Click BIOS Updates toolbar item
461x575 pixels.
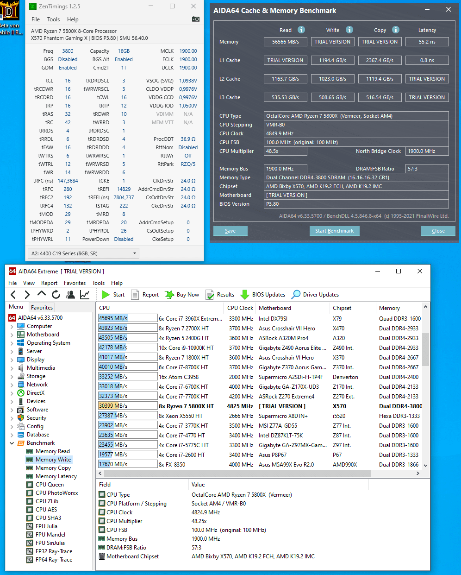click(262, 295)
